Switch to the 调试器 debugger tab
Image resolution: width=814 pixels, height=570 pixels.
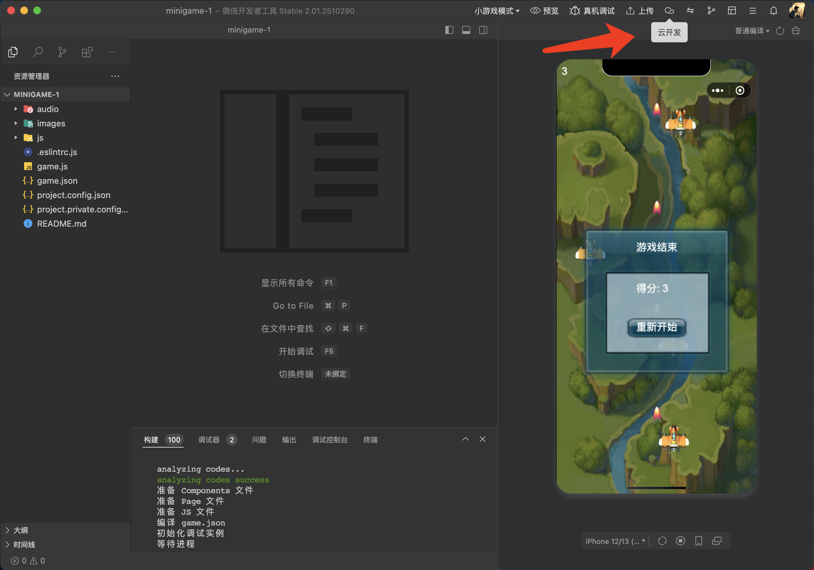[x=217, y=440]
